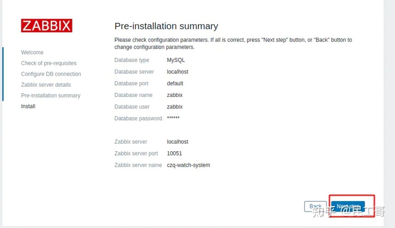Click the 10051 server port value
This screenshot has width=395, height=228.
pyautogui.click(x=174, y=153)
